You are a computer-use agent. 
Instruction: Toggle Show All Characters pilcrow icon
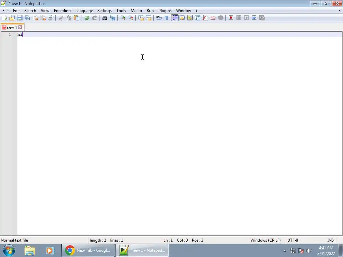[167, 18]
